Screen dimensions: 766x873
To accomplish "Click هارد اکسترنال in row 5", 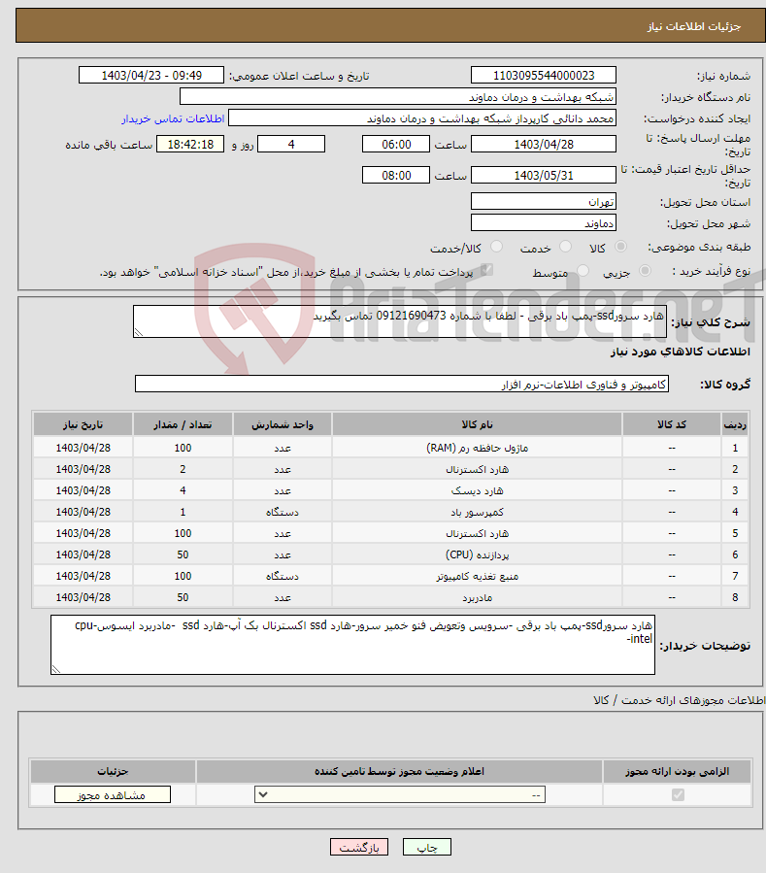I will pos(477,533).
